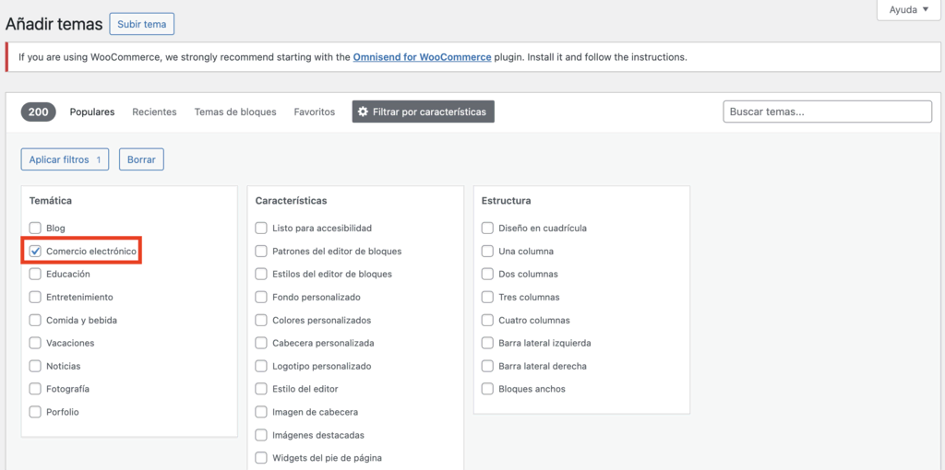This screenshot has width=945, height=470.
Task: Click the Subir tema button
Action: click(141, 24)
